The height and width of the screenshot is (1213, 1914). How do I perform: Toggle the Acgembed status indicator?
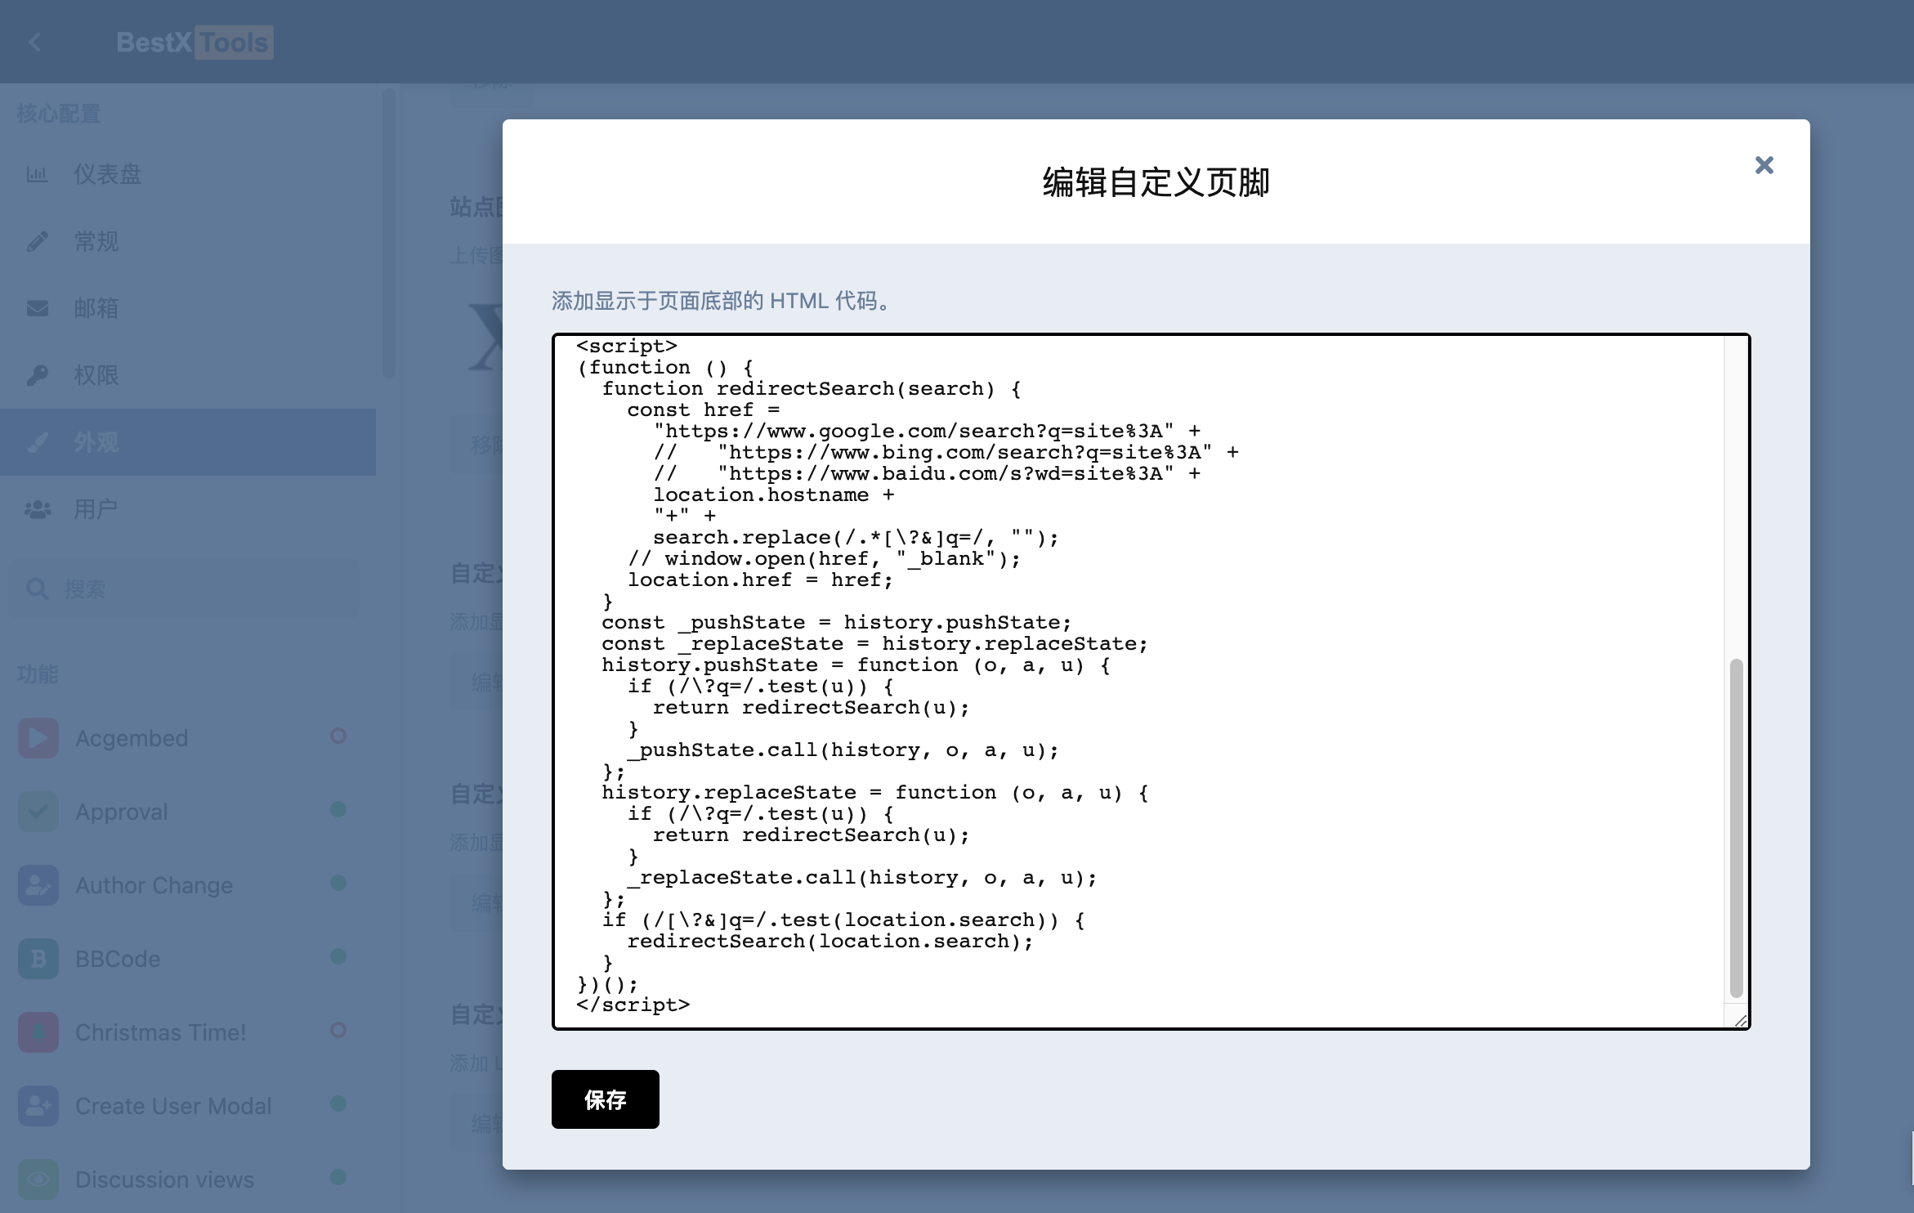coord(338,736)
